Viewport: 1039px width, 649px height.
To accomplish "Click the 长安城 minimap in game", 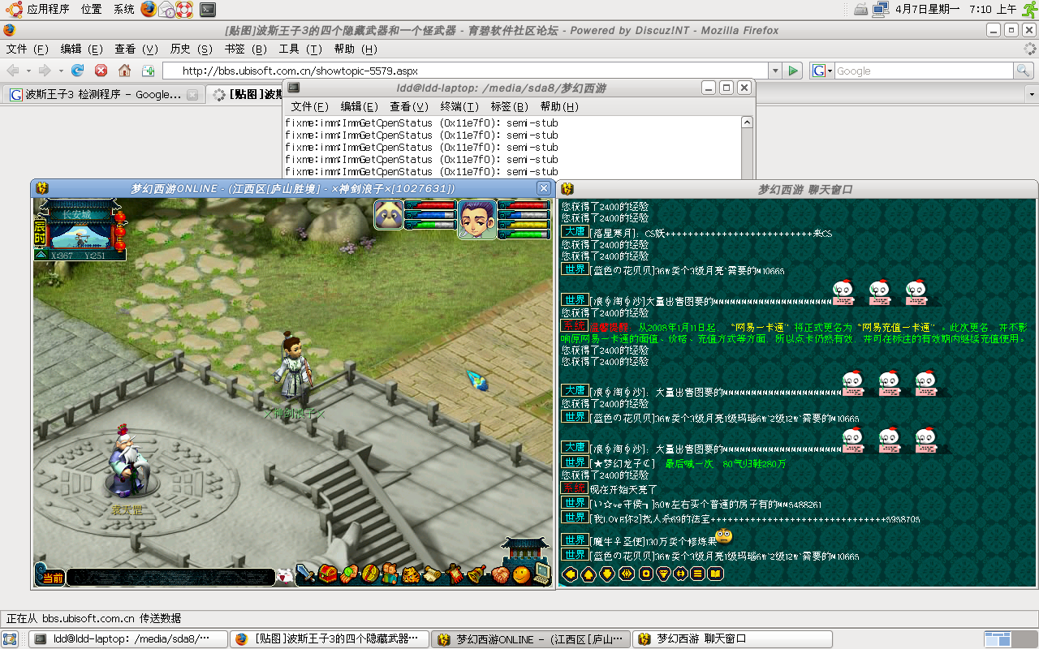I will click(x=80, y=228).
